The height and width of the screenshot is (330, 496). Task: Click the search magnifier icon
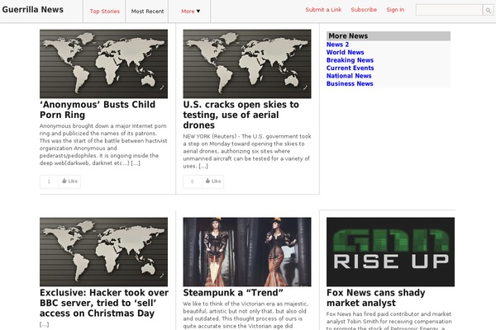488,10
